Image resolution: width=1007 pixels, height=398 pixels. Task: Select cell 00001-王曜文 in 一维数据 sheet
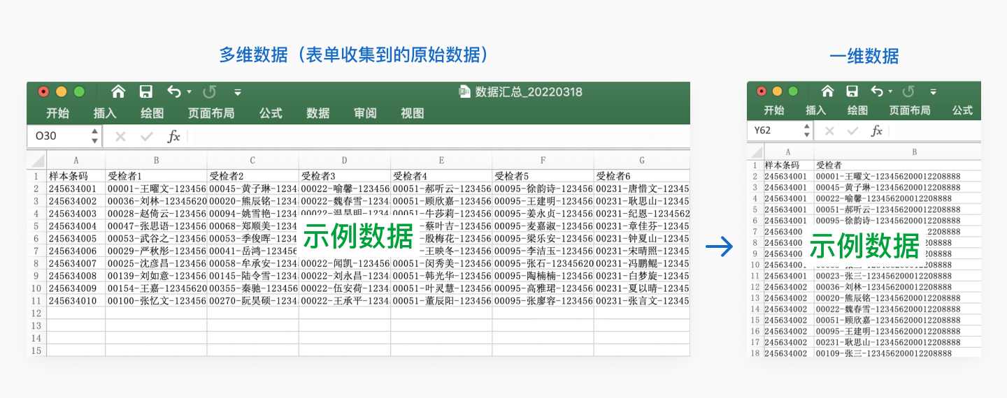[897, 177]
